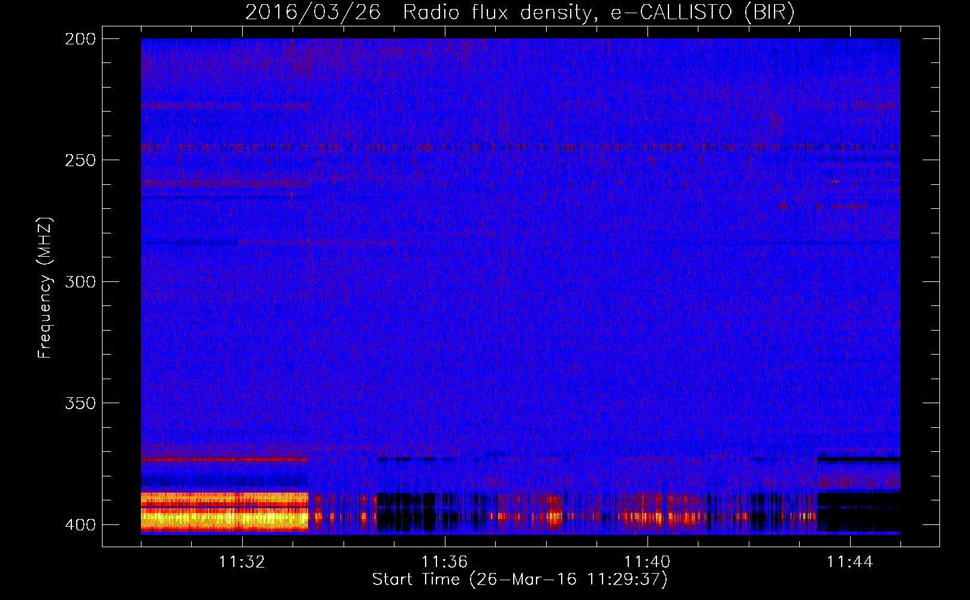Image resolution: width=970 pixels, height=600 pixels.
Task: Click the 'Frequency (MHZ)' y-axis label
Action: pos(45,287)
